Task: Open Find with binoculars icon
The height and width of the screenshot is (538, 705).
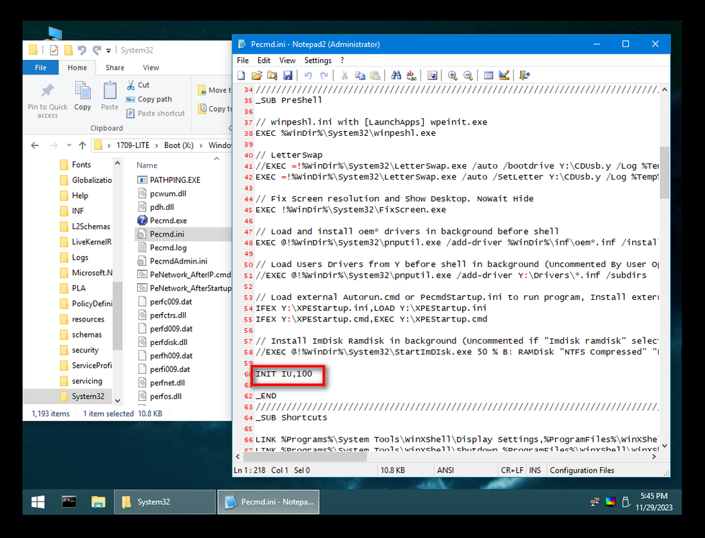Action: click(x=396, y=75)
